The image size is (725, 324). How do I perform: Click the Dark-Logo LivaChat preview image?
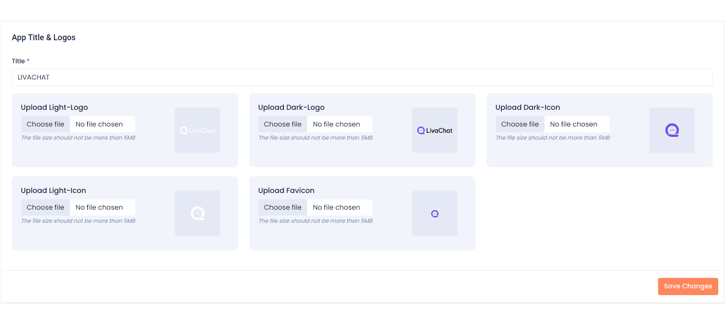tap(435, 130)
